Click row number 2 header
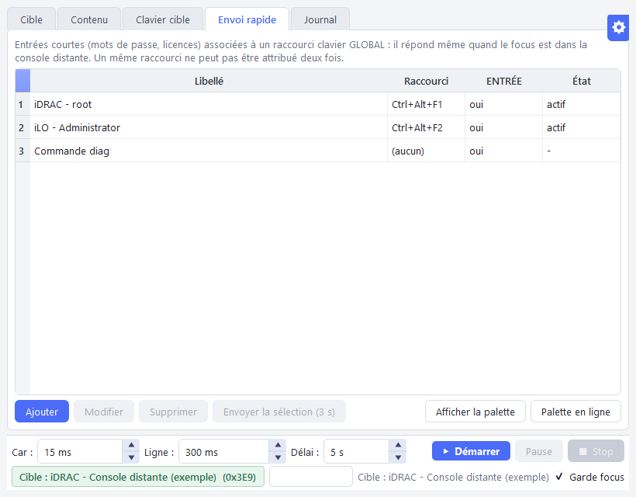Screen dimensions: 636x497 pyautogui.click(x=22, y=127)
